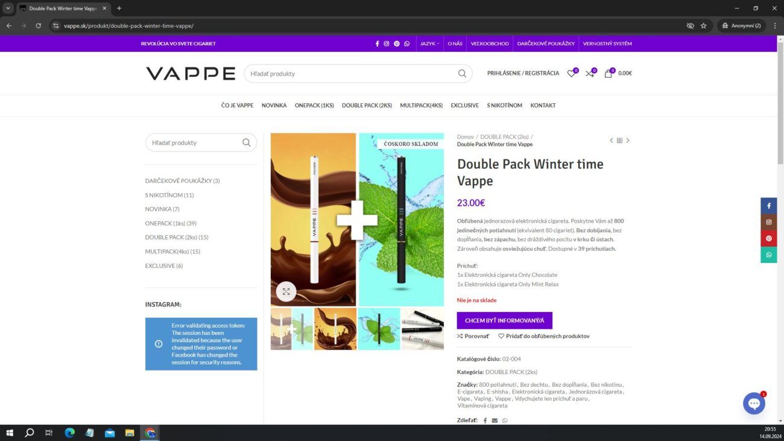Go to the previous product arrow

click(611, 141)
